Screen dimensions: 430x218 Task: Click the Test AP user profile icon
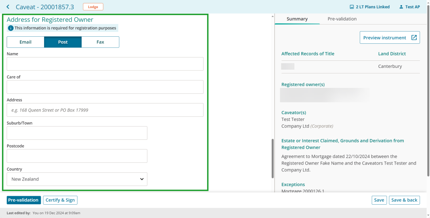coord(401,7)
